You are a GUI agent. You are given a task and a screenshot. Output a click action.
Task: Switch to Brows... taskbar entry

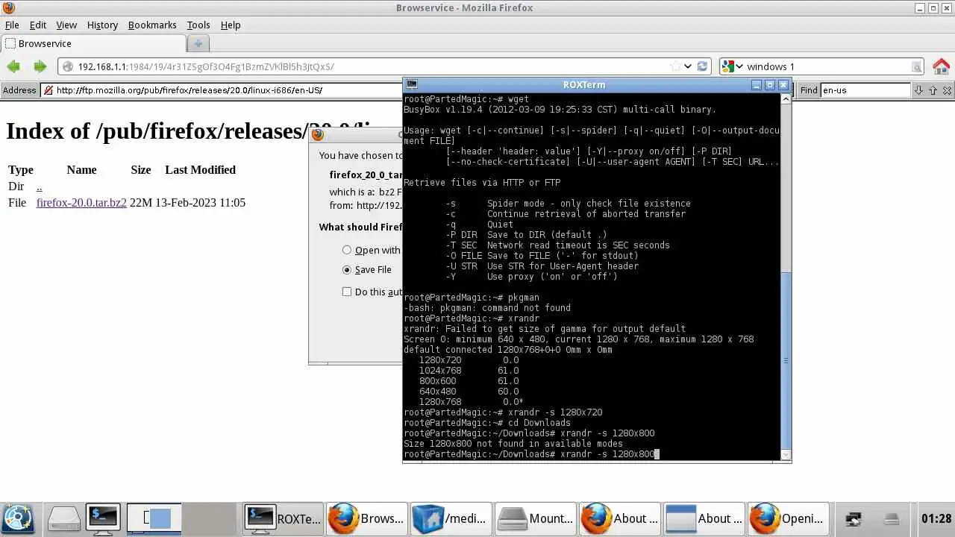368,518
